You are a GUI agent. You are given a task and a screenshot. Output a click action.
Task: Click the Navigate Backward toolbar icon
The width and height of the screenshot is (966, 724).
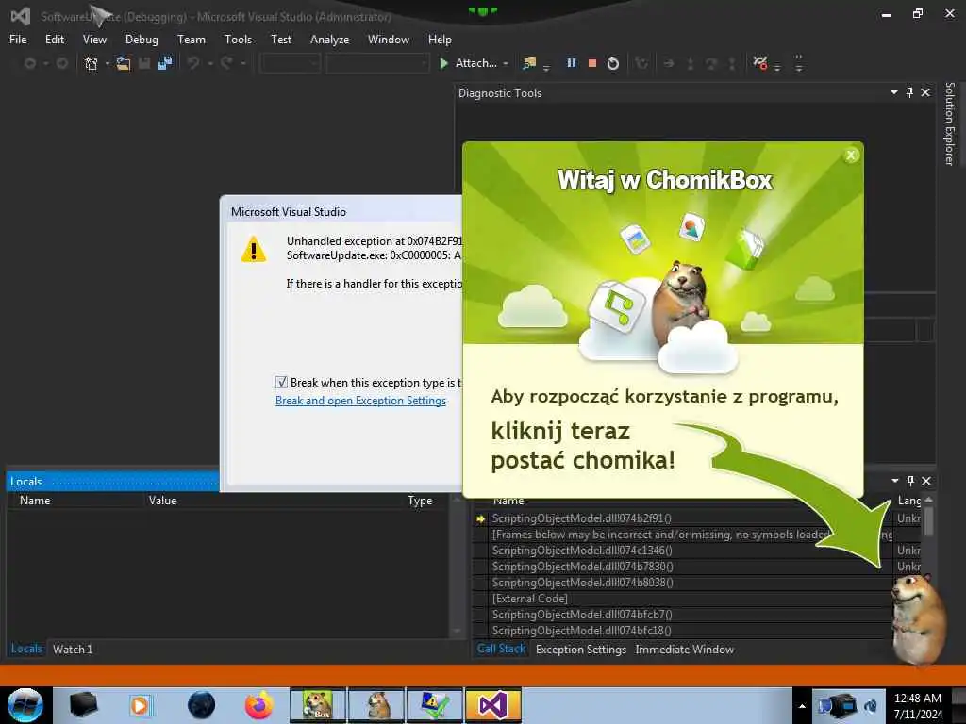[29, 63]
